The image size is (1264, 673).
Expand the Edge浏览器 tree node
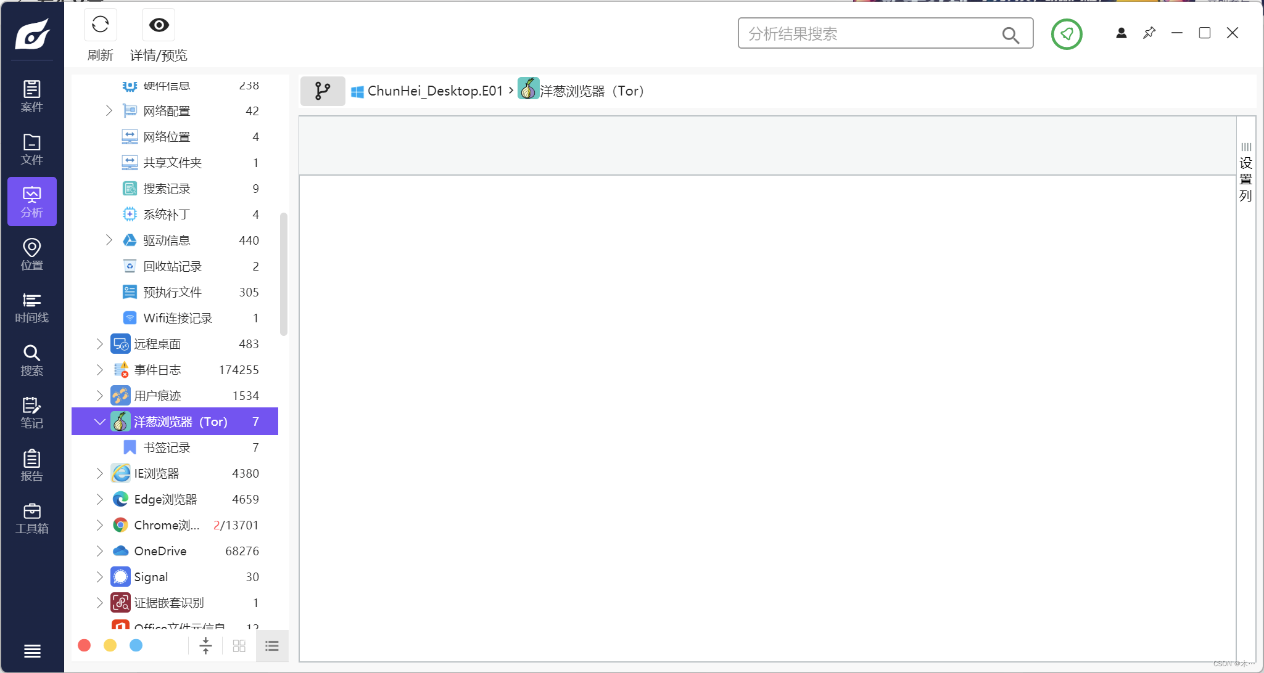tap(99, 499)
